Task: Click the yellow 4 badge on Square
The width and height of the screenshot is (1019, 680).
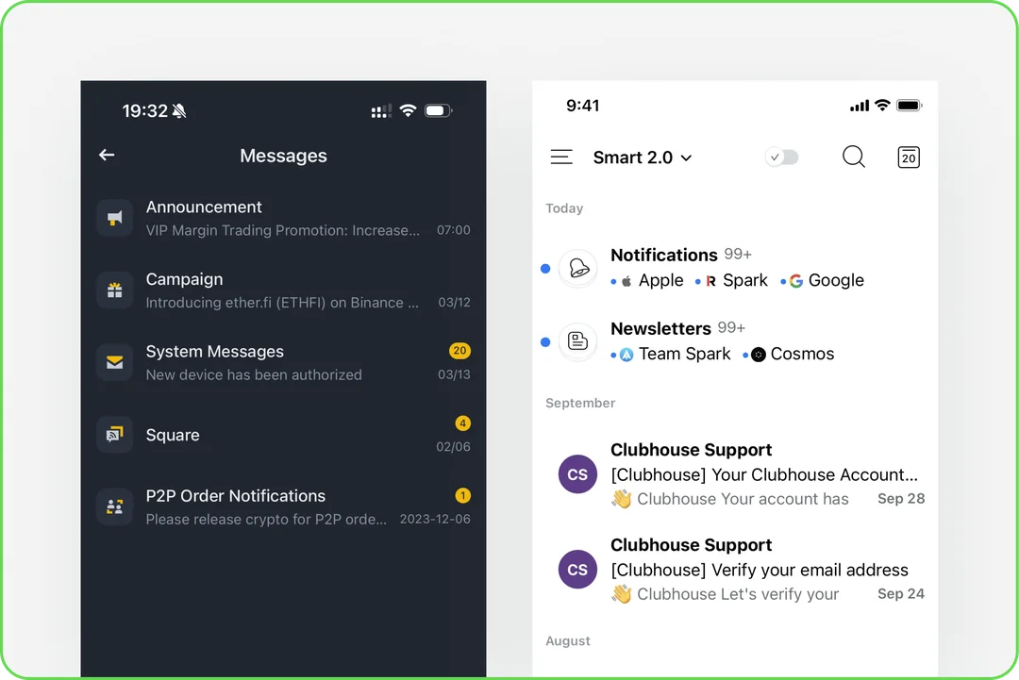Action: 462,423
